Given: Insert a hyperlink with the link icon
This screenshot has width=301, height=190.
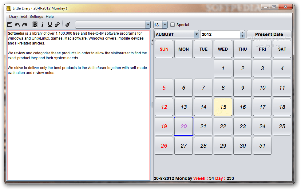Looking at the screenshot, I should click(x=57, y=25).
